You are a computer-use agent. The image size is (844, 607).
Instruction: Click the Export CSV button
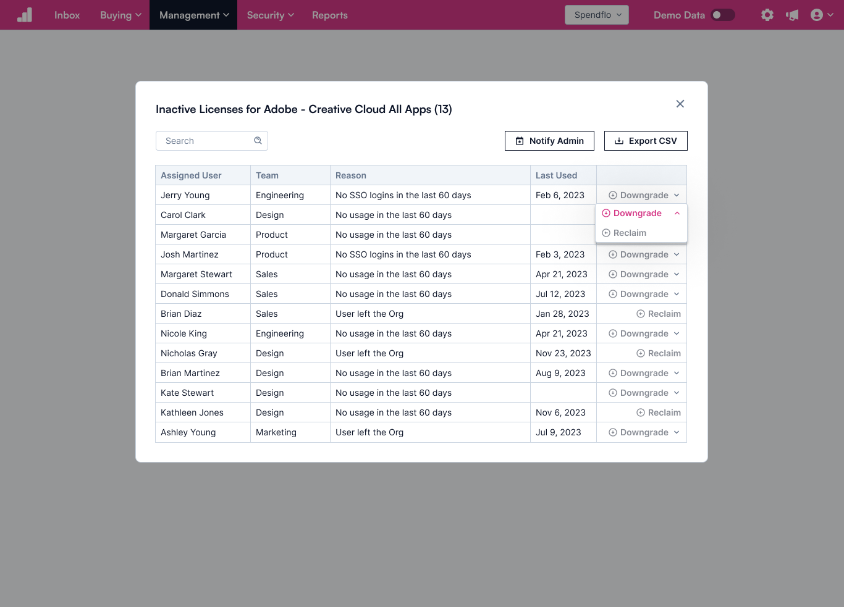tap(646, 141)
